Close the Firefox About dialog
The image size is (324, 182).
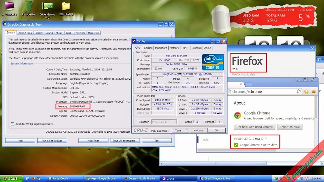312,48
